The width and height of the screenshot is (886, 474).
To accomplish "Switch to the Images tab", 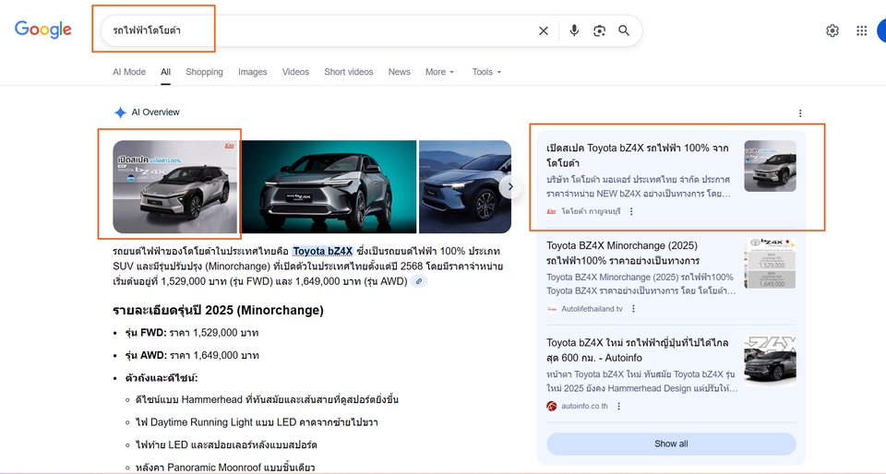I will (252, 72).
